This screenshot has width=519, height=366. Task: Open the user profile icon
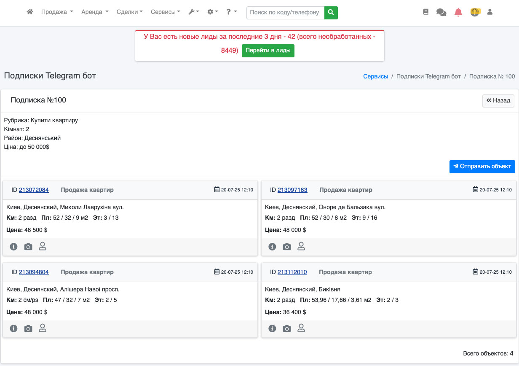(x=490, y=12)
